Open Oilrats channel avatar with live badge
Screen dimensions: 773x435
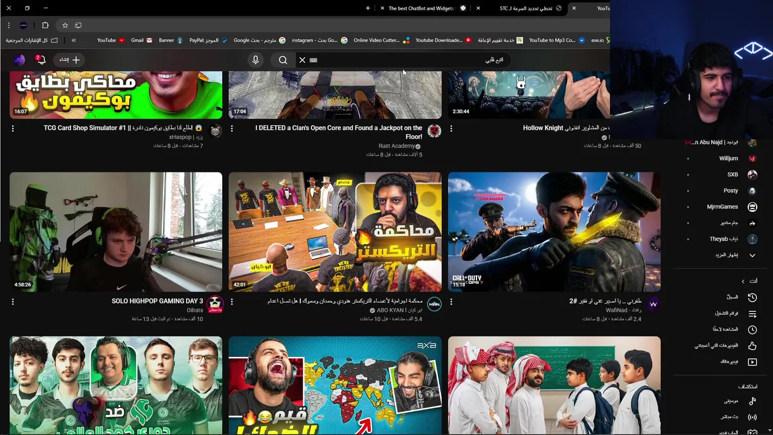[x=215, y=304]
